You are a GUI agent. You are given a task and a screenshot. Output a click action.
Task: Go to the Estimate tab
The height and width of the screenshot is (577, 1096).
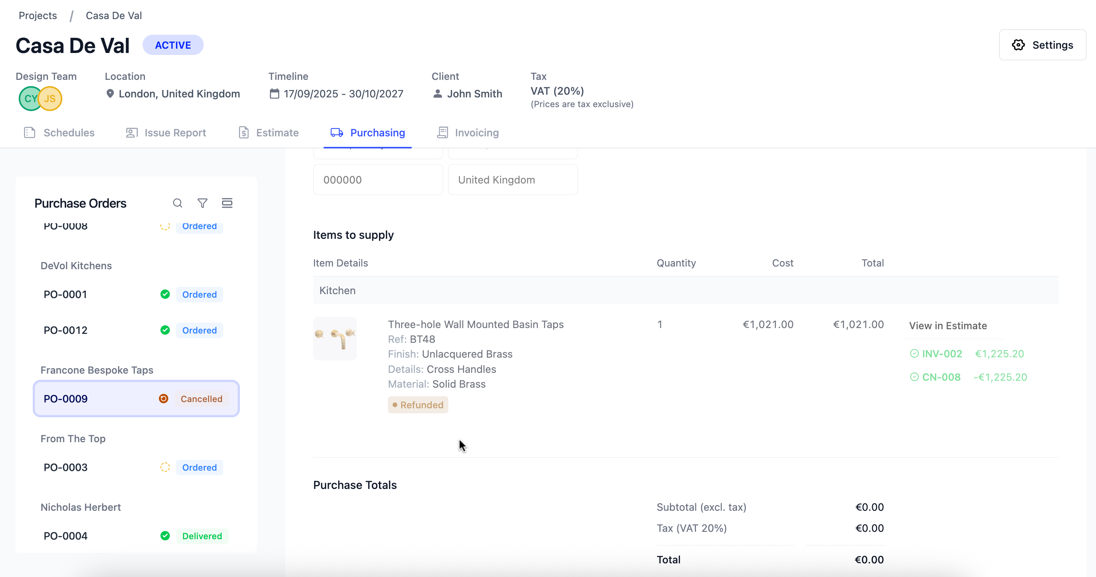(x=268, y=133)
